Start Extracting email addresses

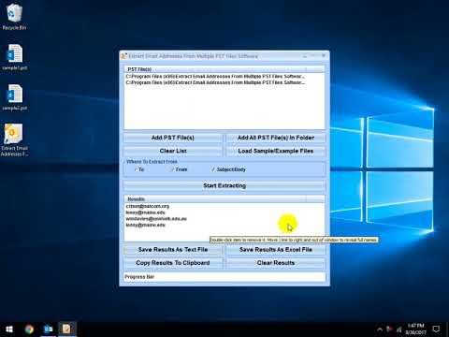[x=224, y=185]
